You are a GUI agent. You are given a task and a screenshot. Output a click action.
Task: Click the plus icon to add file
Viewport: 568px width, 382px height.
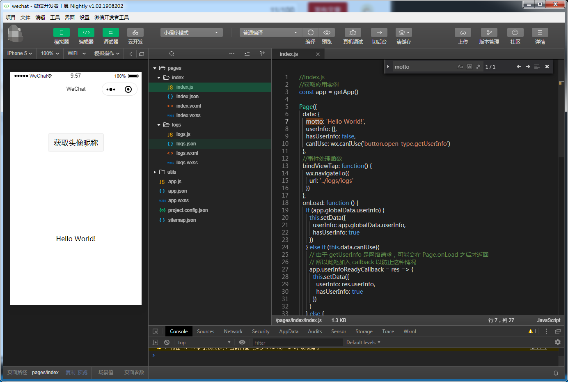pos(157,54)
